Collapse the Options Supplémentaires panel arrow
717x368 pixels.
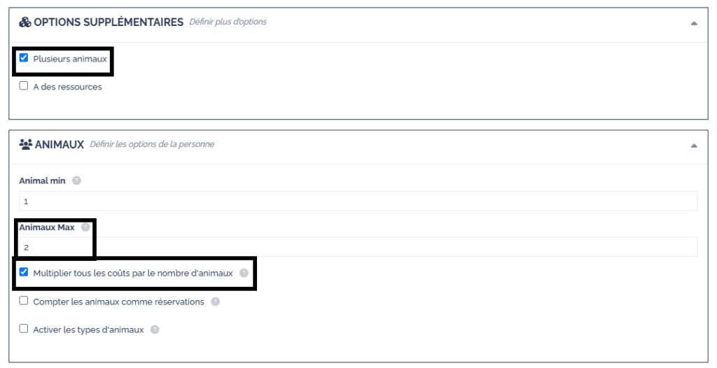click(x=693, y=23)
